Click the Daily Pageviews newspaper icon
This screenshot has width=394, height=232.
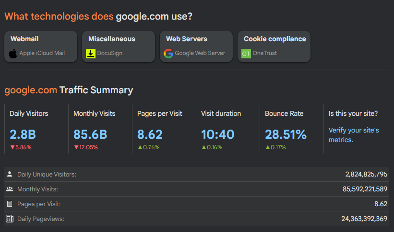(x=10, y=219)
